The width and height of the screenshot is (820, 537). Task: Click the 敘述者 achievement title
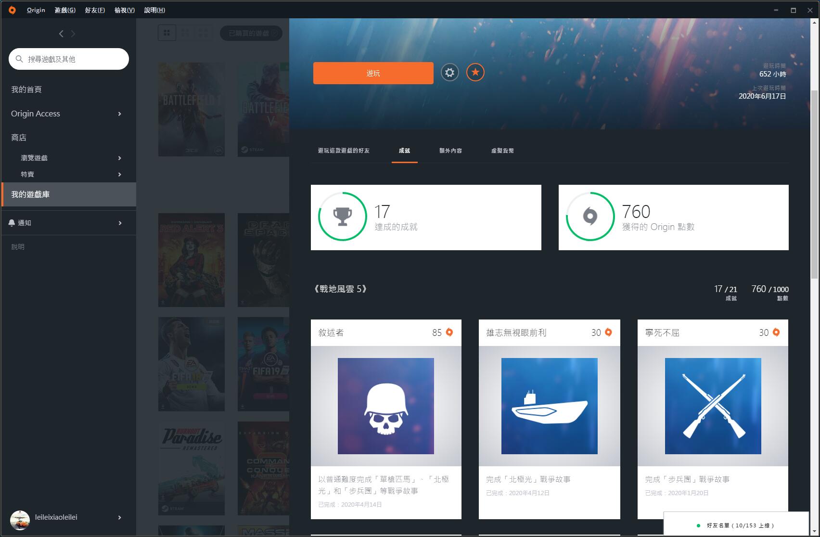(x=331, y=332)
